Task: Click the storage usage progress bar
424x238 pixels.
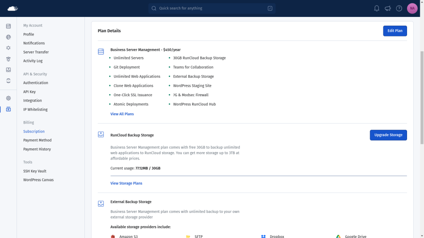Action: click(x=258, y=176)
